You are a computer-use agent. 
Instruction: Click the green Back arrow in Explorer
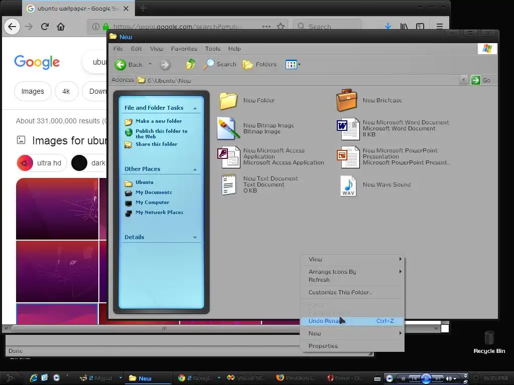[x=120, y=65]
